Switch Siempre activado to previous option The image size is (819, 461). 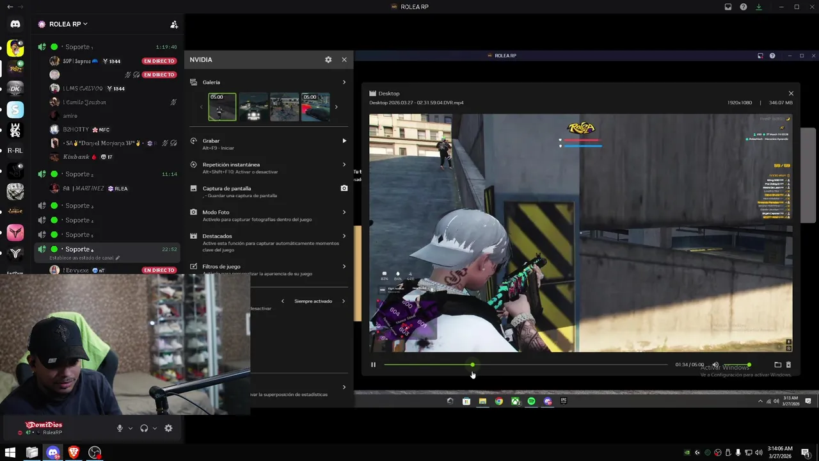(x=283, y=301)
